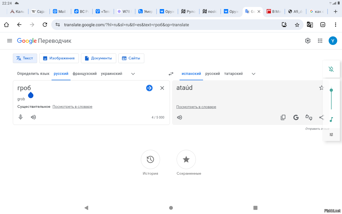Rate this translation with thumbs feedback
This screenshot has width=342, height=214.
coord(309,117)
